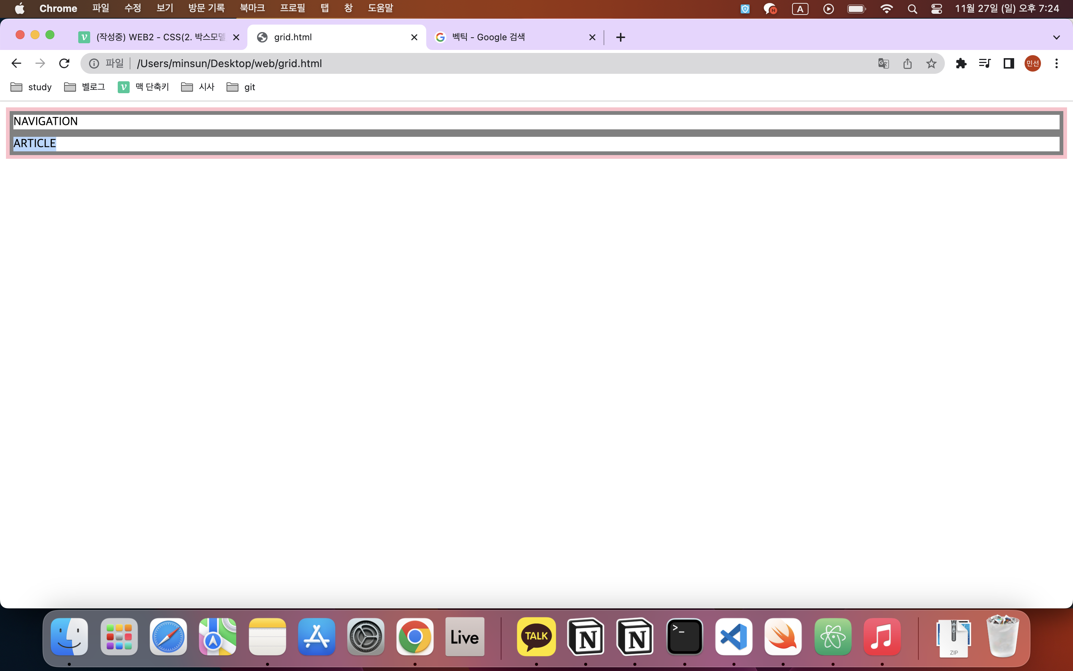
Task: Open Swift Playgrounds from the Dock
Action: click(782, 637)
